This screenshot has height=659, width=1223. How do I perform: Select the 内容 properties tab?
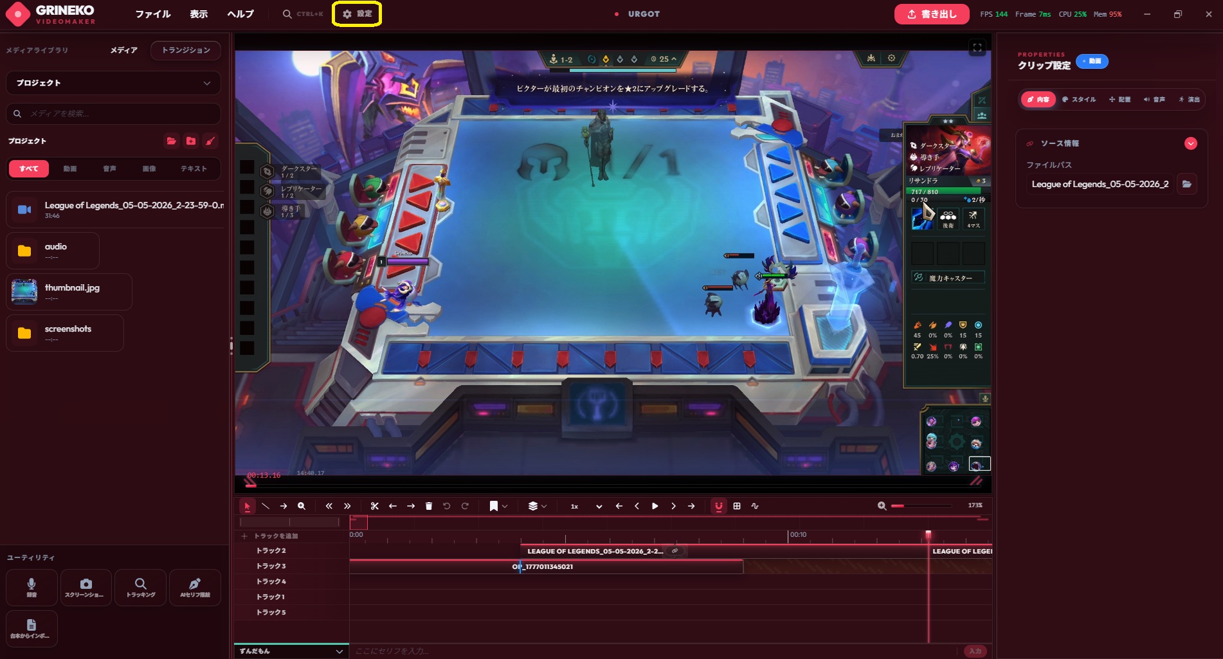pos(1038,100)
